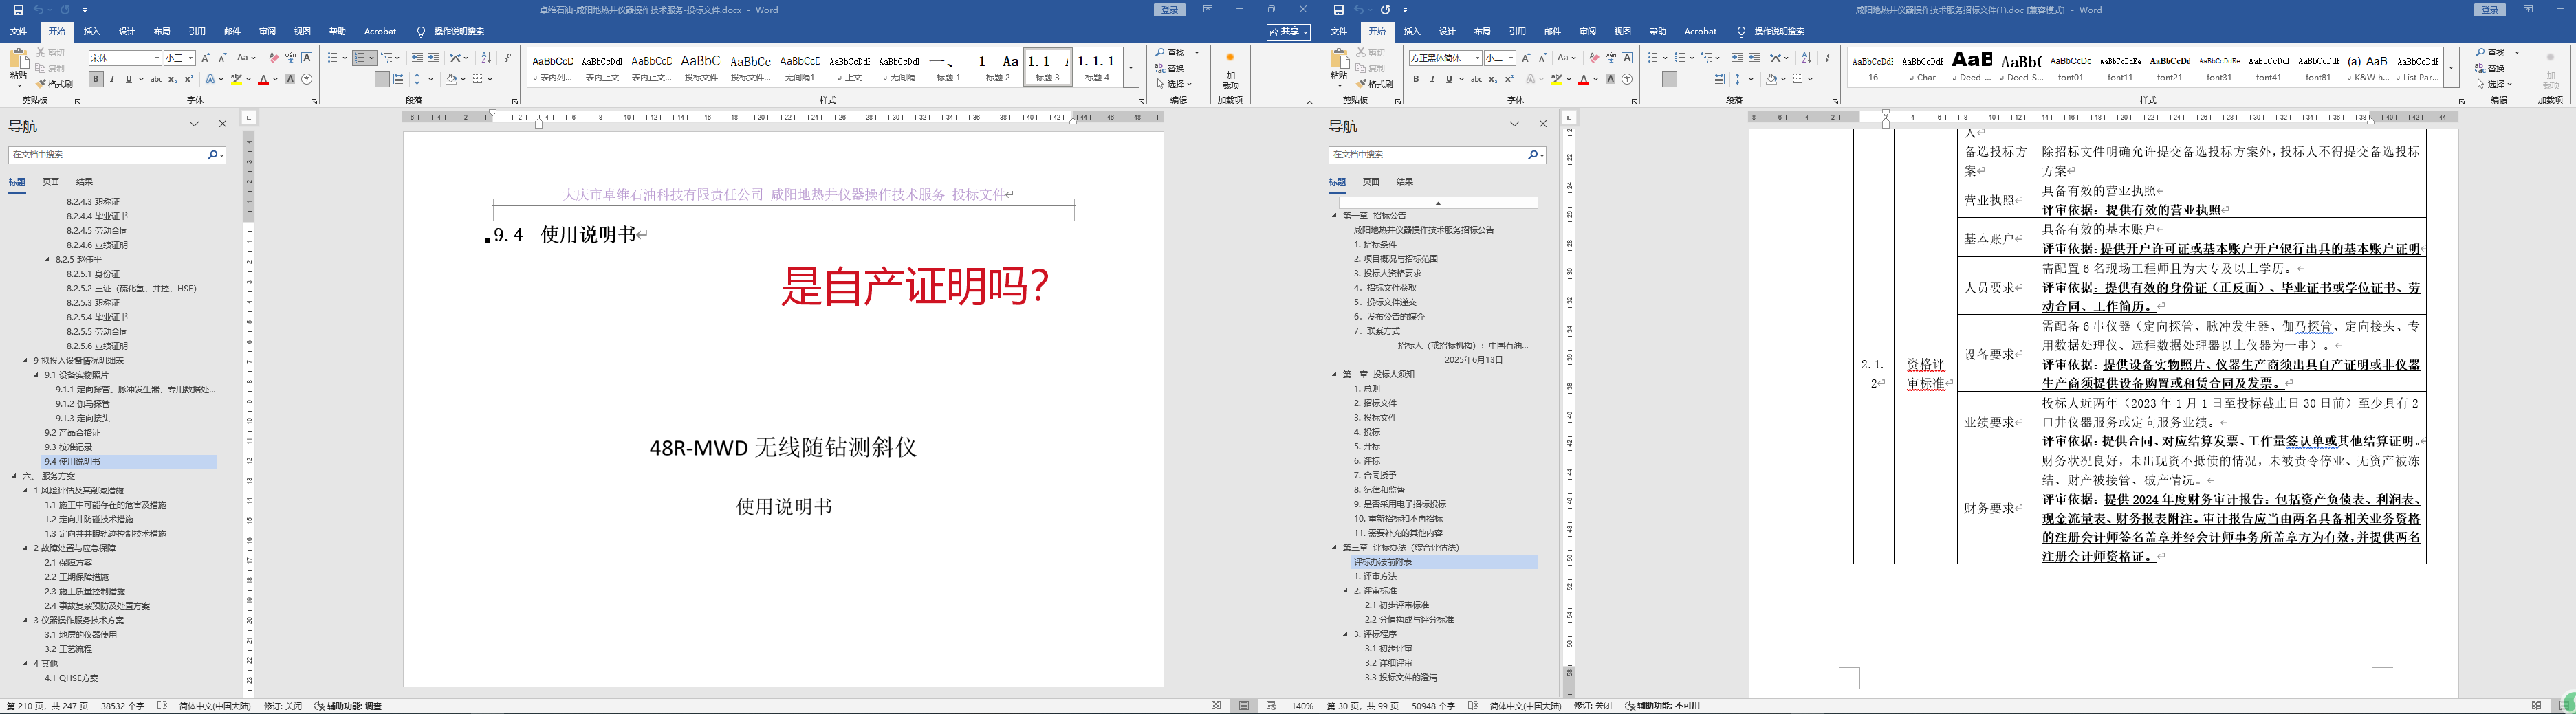
Task: Click 替换 in the left window editing group
Action: tap(1169, 68)
